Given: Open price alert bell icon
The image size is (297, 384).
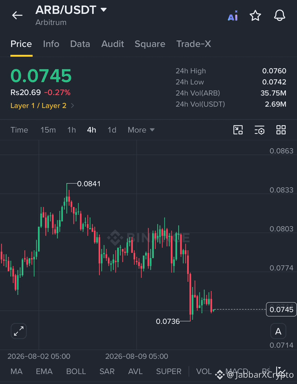Looking at the screenshot, I should 279,15.
